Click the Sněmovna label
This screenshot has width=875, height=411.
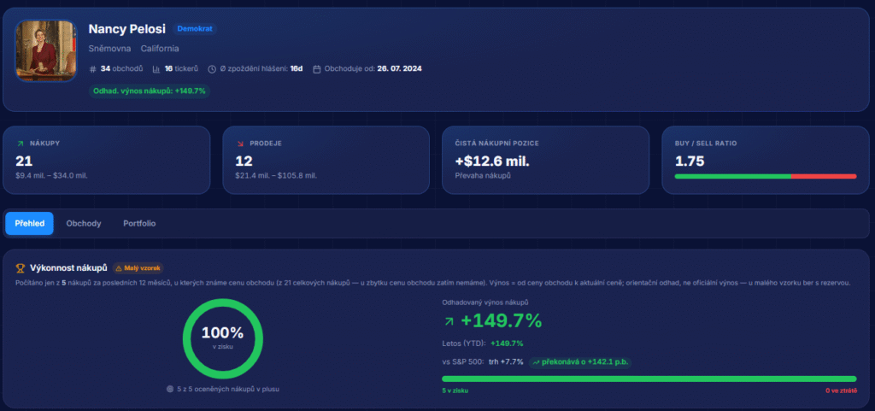110,49
